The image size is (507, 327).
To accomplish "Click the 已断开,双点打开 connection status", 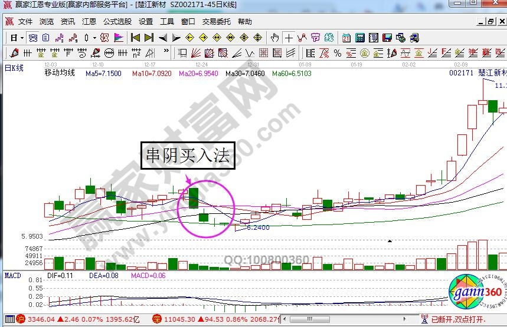I will coord(459,319).
